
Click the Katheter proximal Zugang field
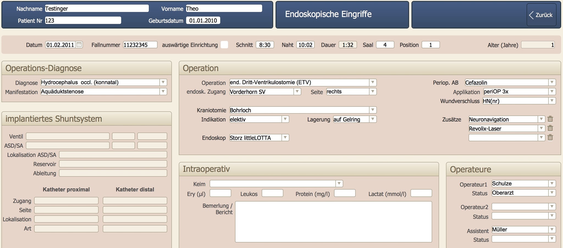66,201
